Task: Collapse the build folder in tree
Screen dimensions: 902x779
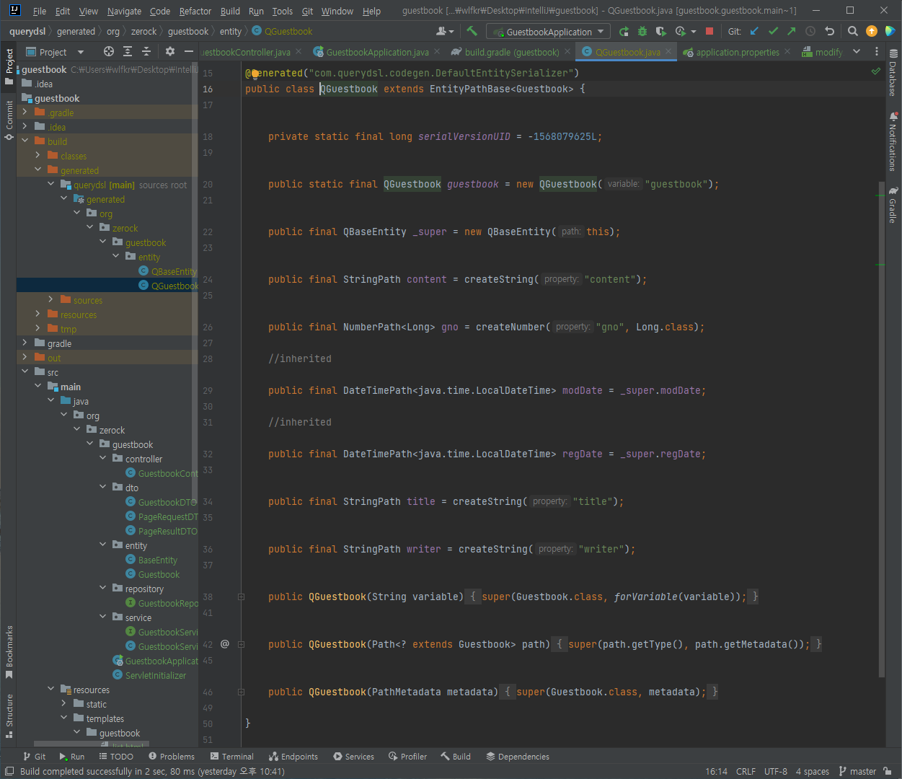Action: tap(25, 141)
